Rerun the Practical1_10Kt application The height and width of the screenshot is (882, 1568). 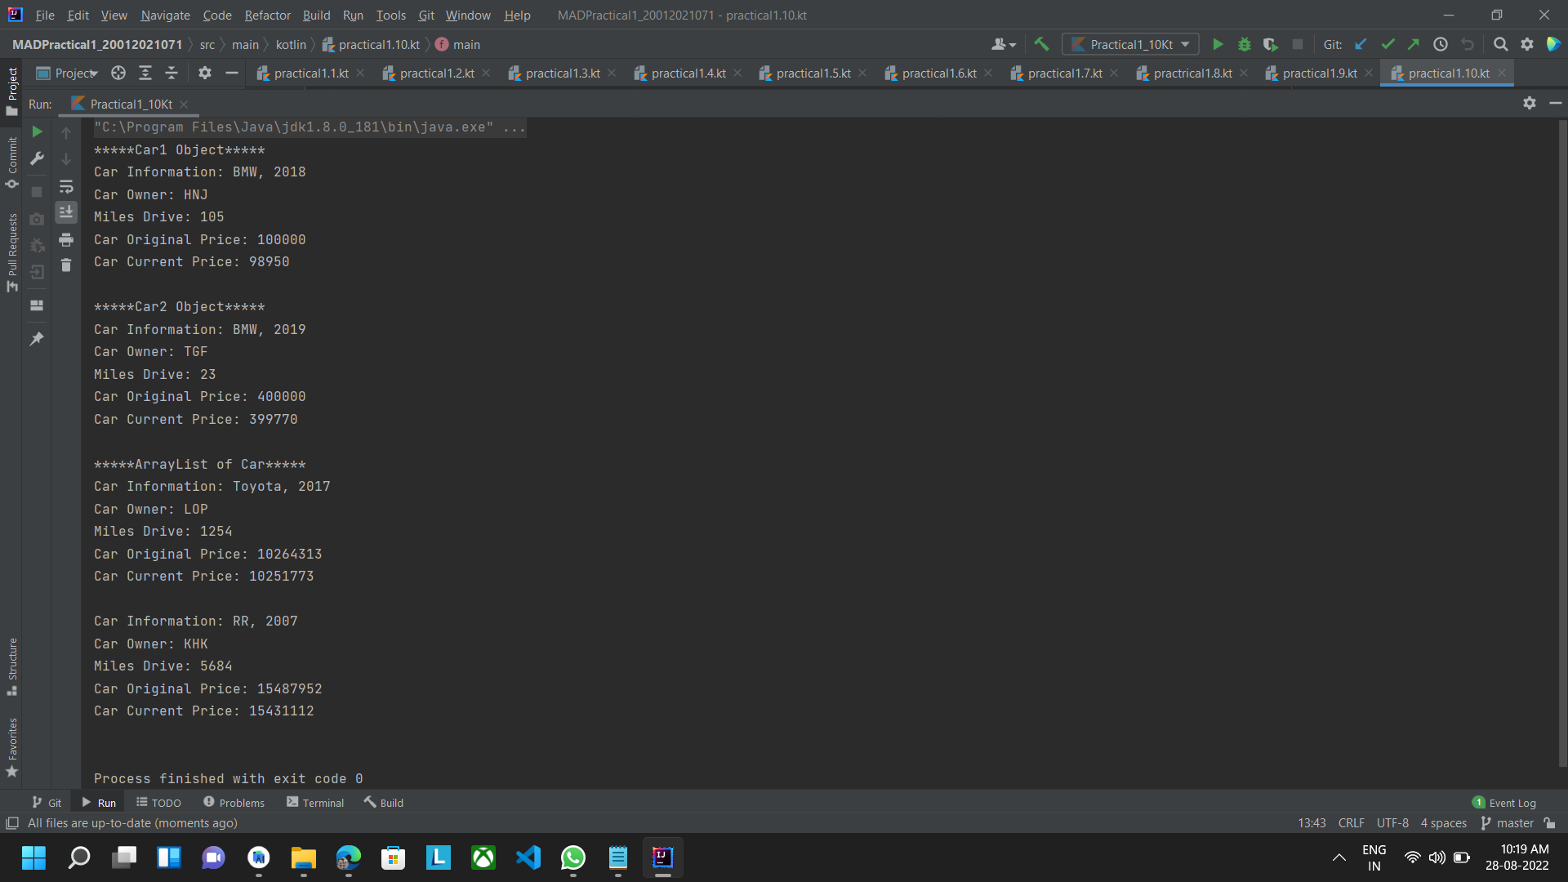pyautogui.click(x=36, y=131)
